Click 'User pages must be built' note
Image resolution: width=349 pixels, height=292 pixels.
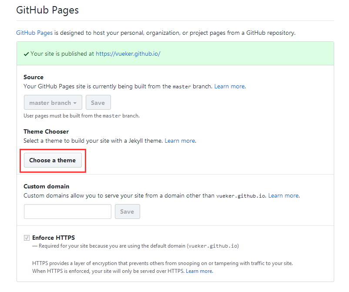(81, 116)
